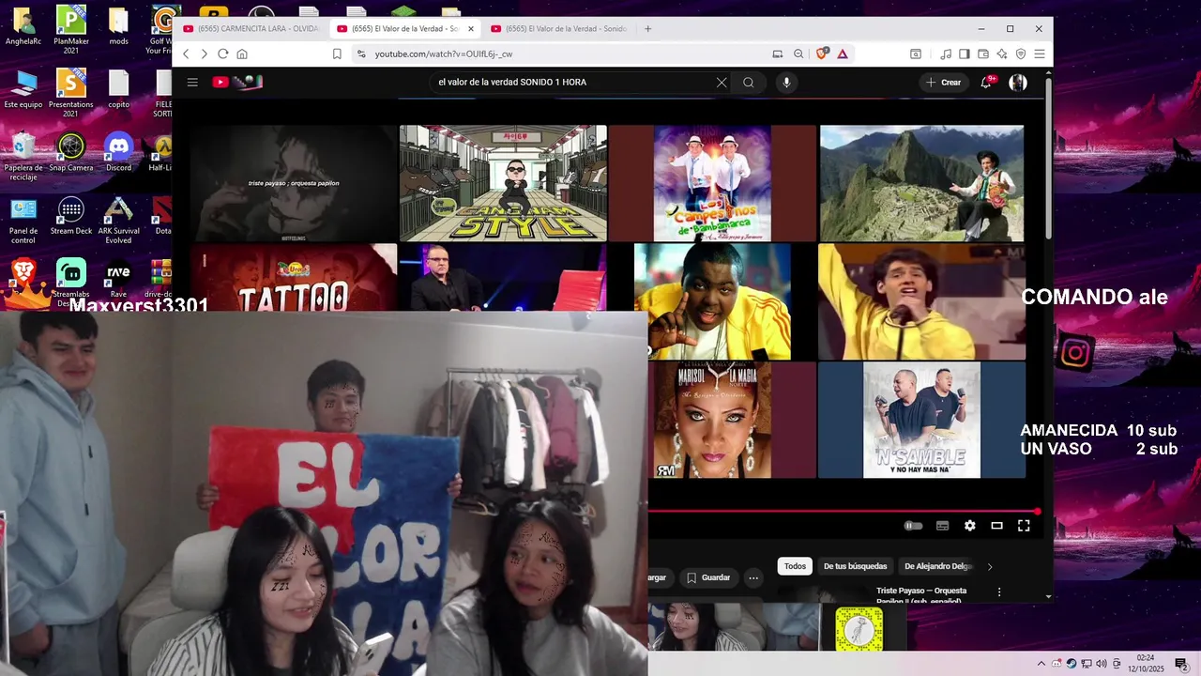Go back in browser history
The height and width of the screenshot is (676, 1201).
tap(186, 54)
